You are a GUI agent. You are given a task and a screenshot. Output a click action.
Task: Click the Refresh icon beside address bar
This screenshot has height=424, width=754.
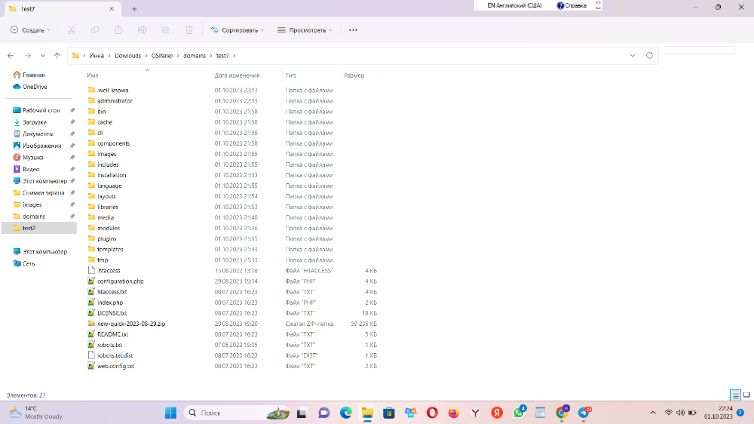(x=649, y=55)
